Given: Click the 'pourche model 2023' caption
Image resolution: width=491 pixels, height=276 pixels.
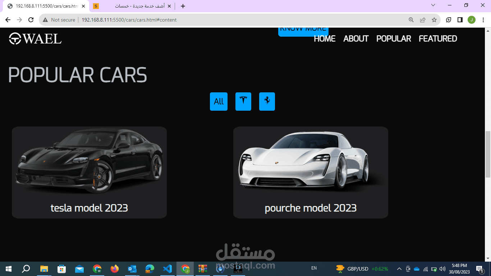Looking at the screenshot, I should pyautogui.click(x=311, y=208).
